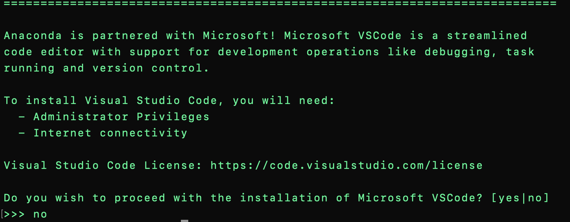The width and height of the screenshot is (570, 222).
Task: Click the word "Anaconda" on the first line
Action: pyautogui.click(x=33, y=36)
